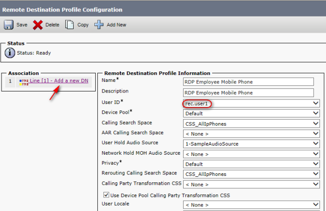
Task: Click the Line [1] - Add a new DN link
Action: [x=60, y=81]
